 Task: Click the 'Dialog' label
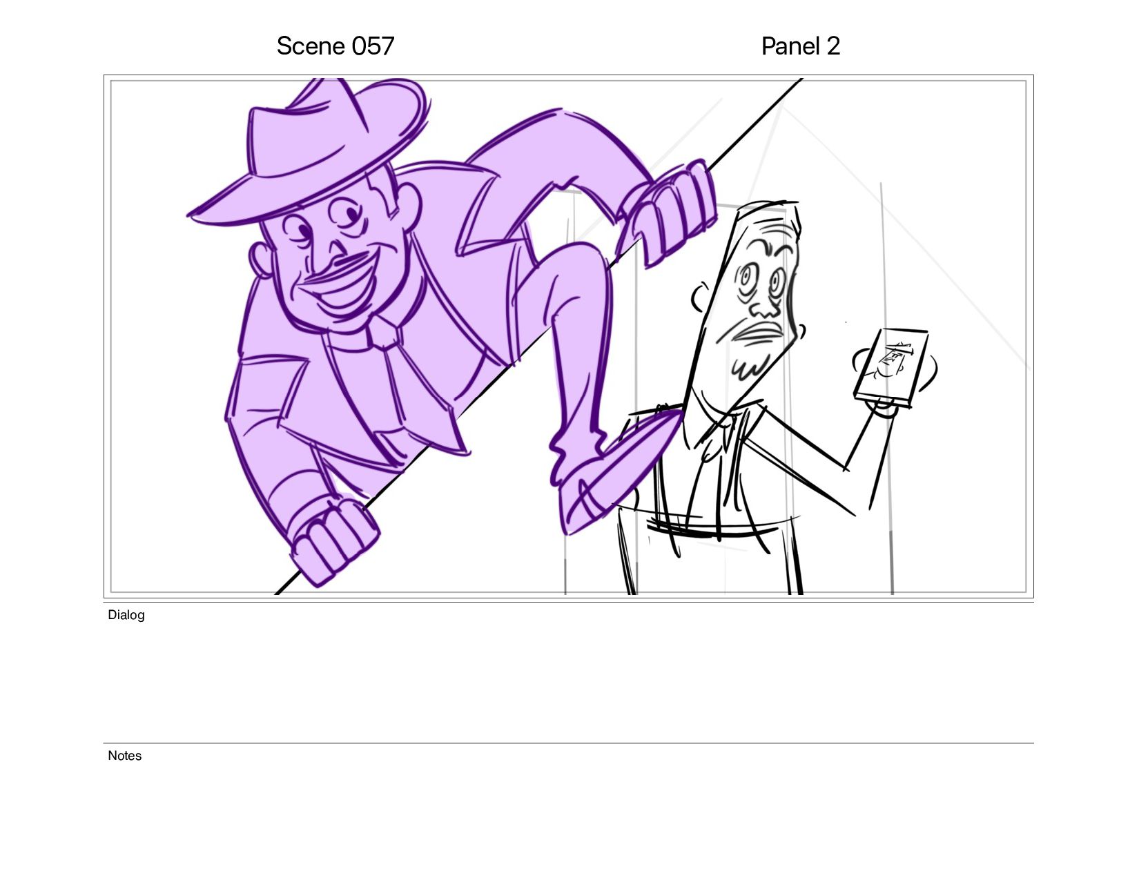click(x=126, y=615)
